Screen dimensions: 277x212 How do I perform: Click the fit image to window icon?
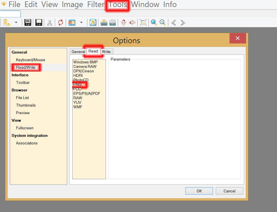[143, 23]
